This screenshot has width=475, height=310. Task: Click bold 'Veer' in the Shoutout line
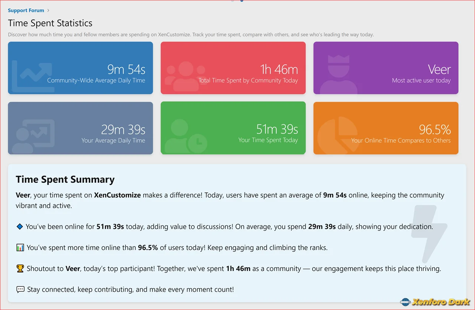73,269
